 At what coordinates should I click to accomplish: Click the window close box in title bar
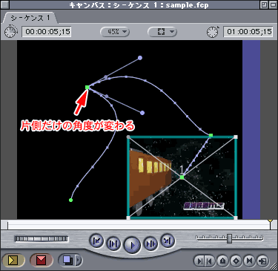point(5,4)
